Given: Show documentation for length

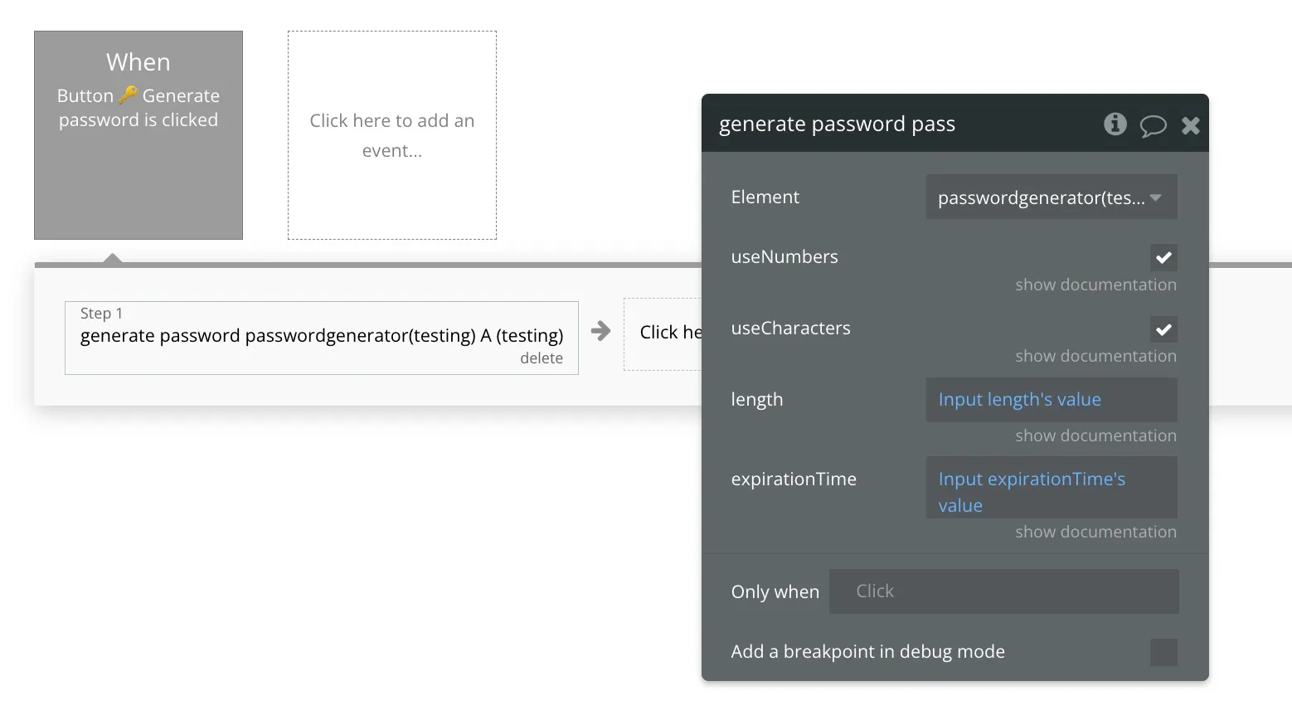Looking at the screenshot, I should [x=1095, y=435].
